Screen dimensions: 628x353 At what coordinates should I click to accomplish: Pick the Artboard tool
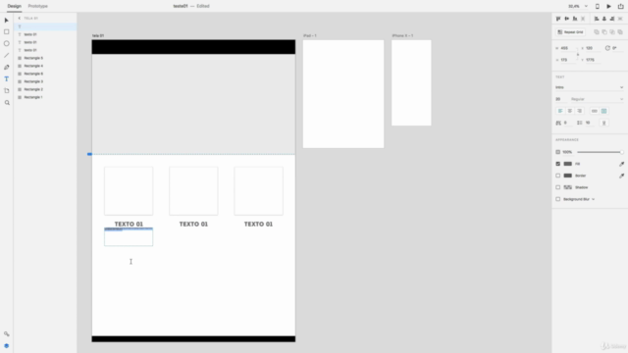[x=7, y=91]
